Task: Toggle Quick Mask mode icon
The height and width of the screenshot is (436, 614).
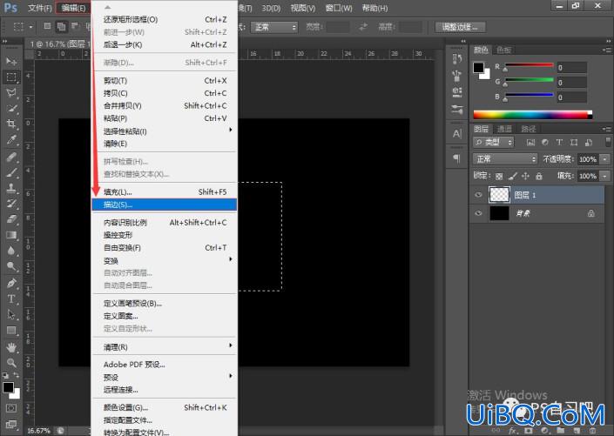Action: (11, 408)
